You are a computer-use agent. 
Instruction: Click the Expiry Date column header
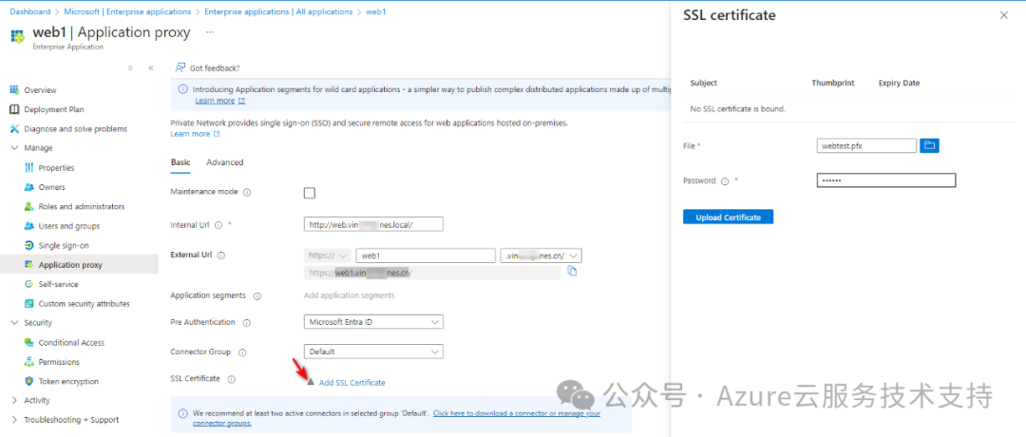pos(899,83)
